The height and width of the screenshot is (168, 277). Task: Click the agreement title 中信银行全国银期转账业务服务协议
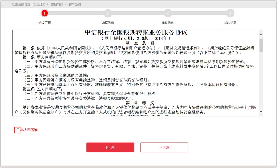click(x=136, y=33)
